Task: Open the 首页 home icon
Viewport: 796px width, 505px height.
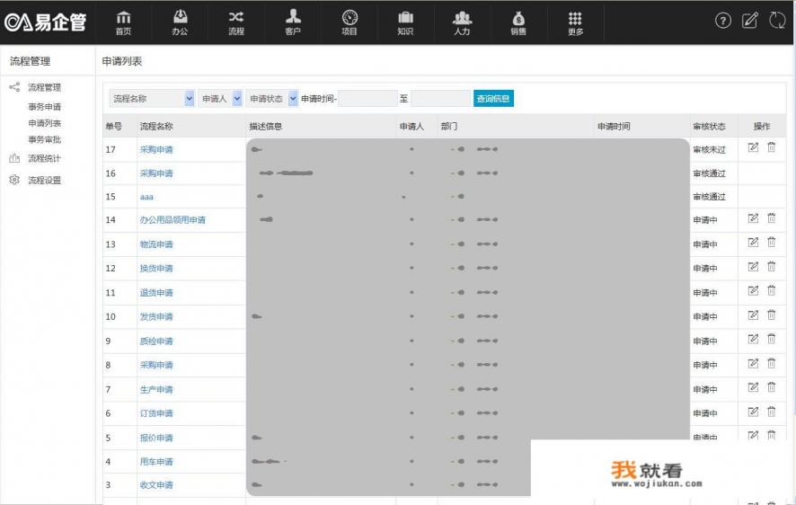Action: click(x=123, y=22)
